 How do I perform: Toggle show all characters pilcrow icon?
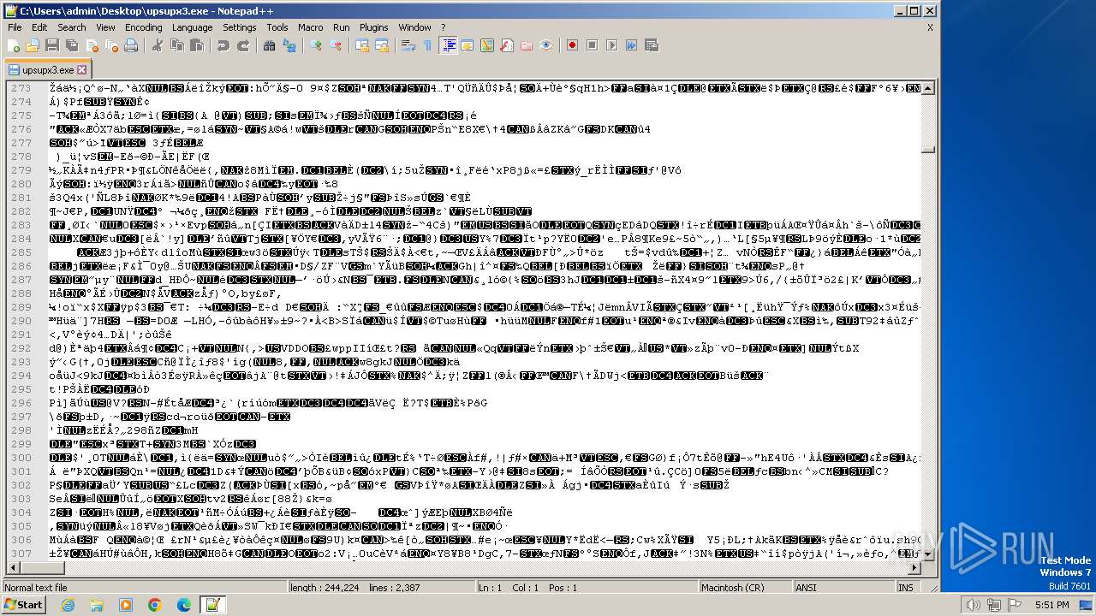[427, 45]
